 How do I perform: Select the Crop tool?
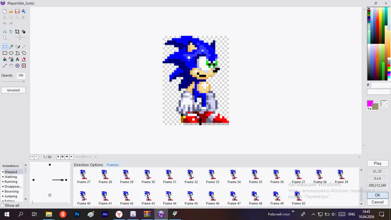point(17,32)
